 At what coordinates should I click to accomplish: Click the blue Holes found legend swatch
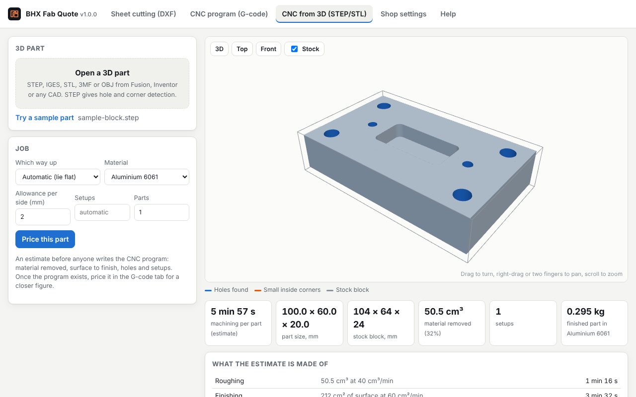[x=208, y=290]
